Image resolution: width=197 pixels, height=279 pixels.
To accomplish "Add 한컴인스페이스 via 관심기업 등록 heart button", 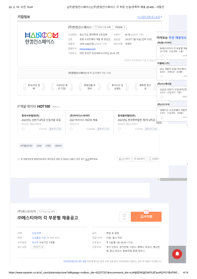I will point(103,27).
